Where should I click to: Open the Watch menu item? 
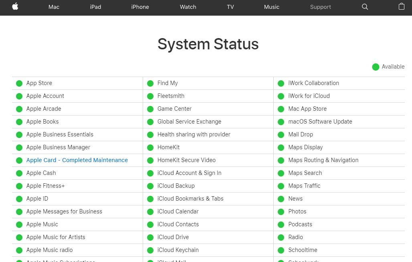click(x=188, y=7)
